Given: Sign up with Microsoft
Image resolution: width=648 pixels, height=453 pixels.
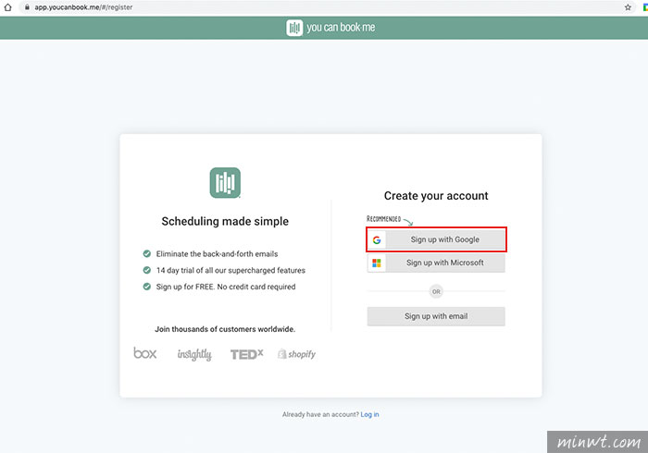Looking at the screenshot, I should click(x=436, y=263).
